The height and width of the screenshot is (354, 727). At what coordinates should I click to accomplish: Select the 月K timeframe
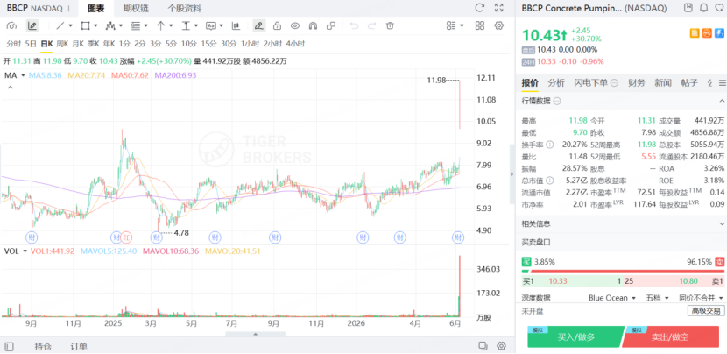click(78, 44)
